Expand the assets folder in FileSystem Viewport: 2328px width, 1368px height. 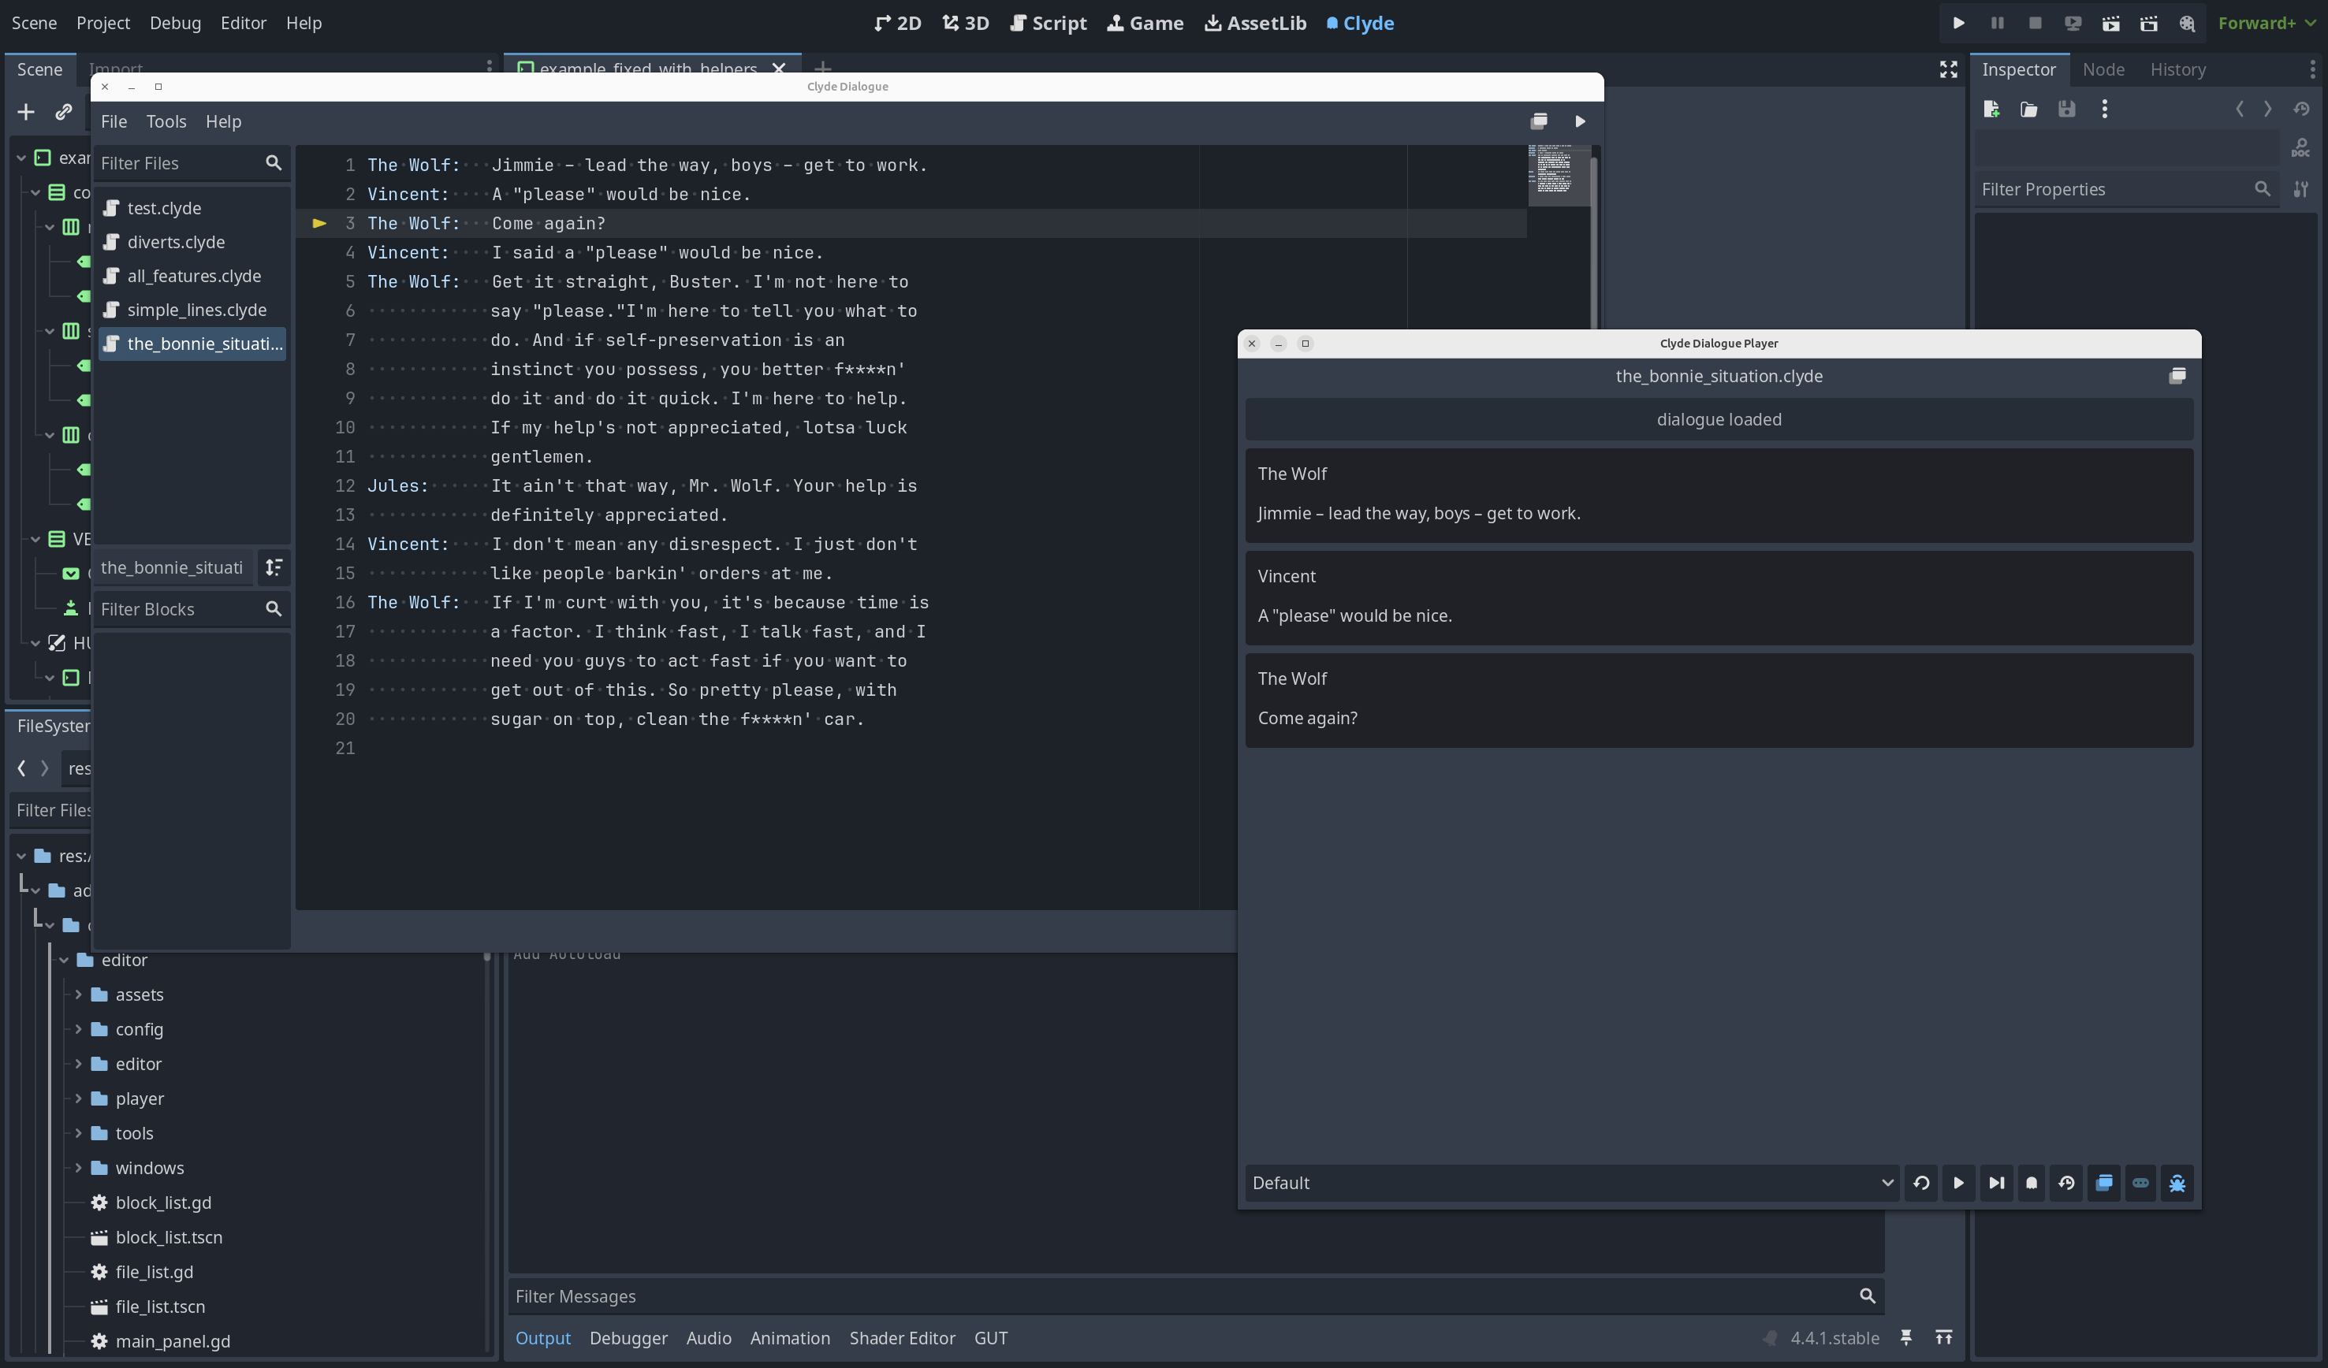coord(79,994)
